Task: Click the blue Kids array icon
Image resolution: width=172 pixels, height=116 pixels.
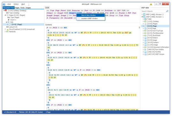Action: [x=9, y=22]
